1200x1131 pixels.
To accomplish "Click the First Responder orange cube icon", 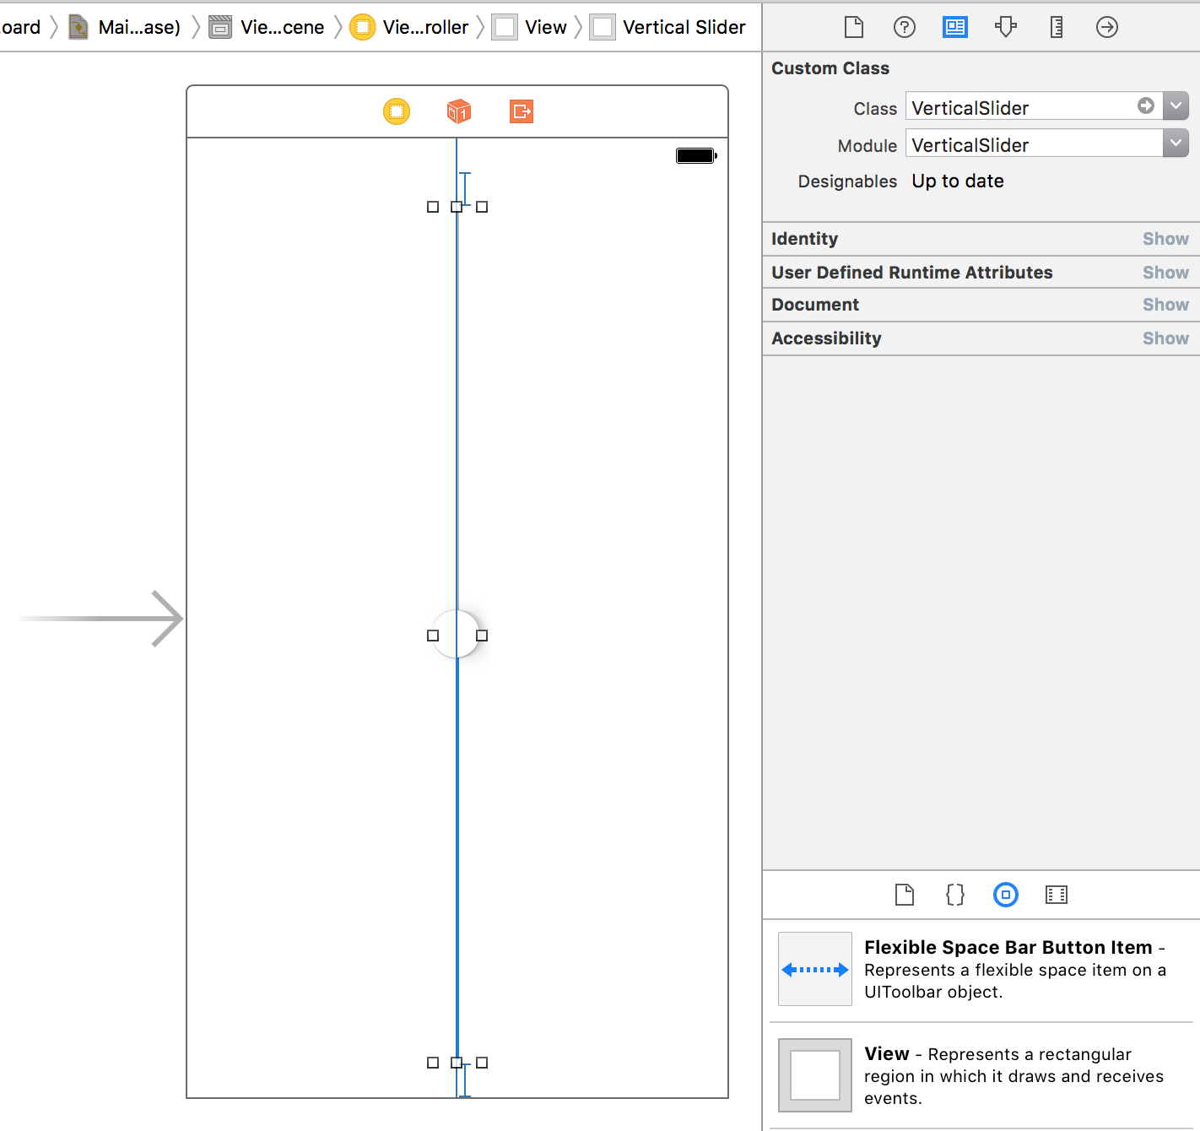I will click(458, 111).
